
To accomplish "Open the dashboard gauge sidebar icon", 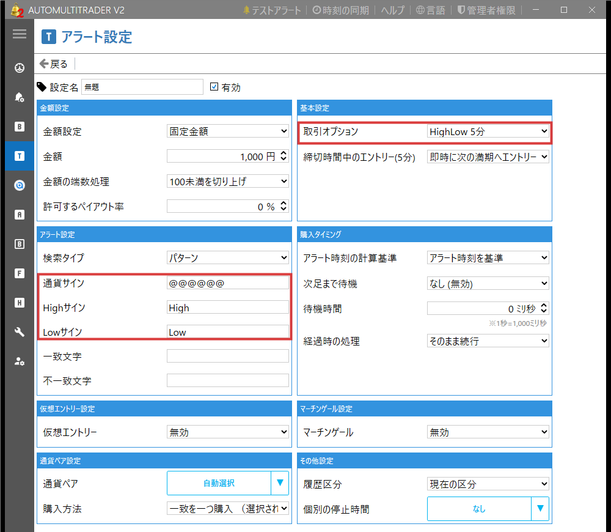I will point(20,68).
